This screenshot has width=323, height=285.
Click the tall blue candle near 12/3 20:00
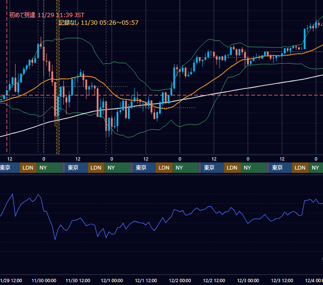tap(304, 39)
